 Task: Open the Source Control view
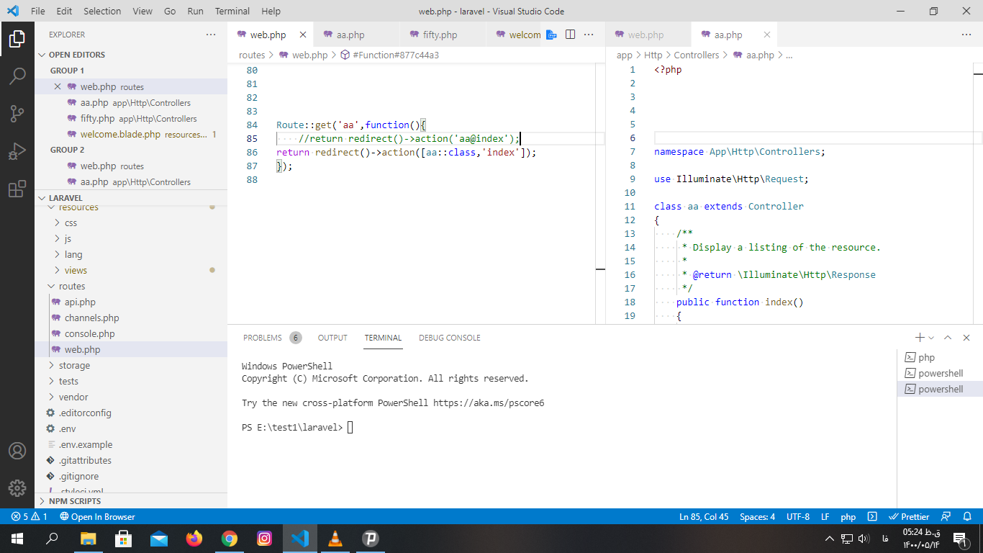[17, 113]
